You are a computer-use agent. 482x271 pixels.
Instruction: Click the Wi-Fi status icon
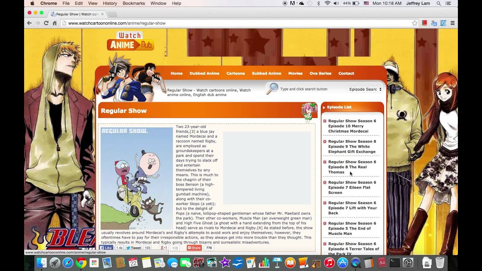click(327, 3)
